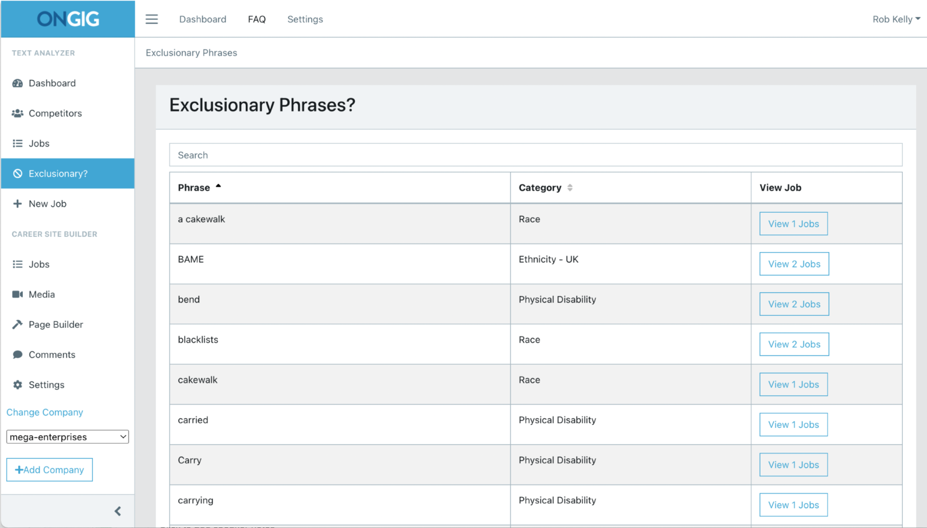The height and width of the screenshot is (528, 927).
Task: Open Text Analyzer Jobs via list icon
Action: pyautogui.click(x=18, y=143)
